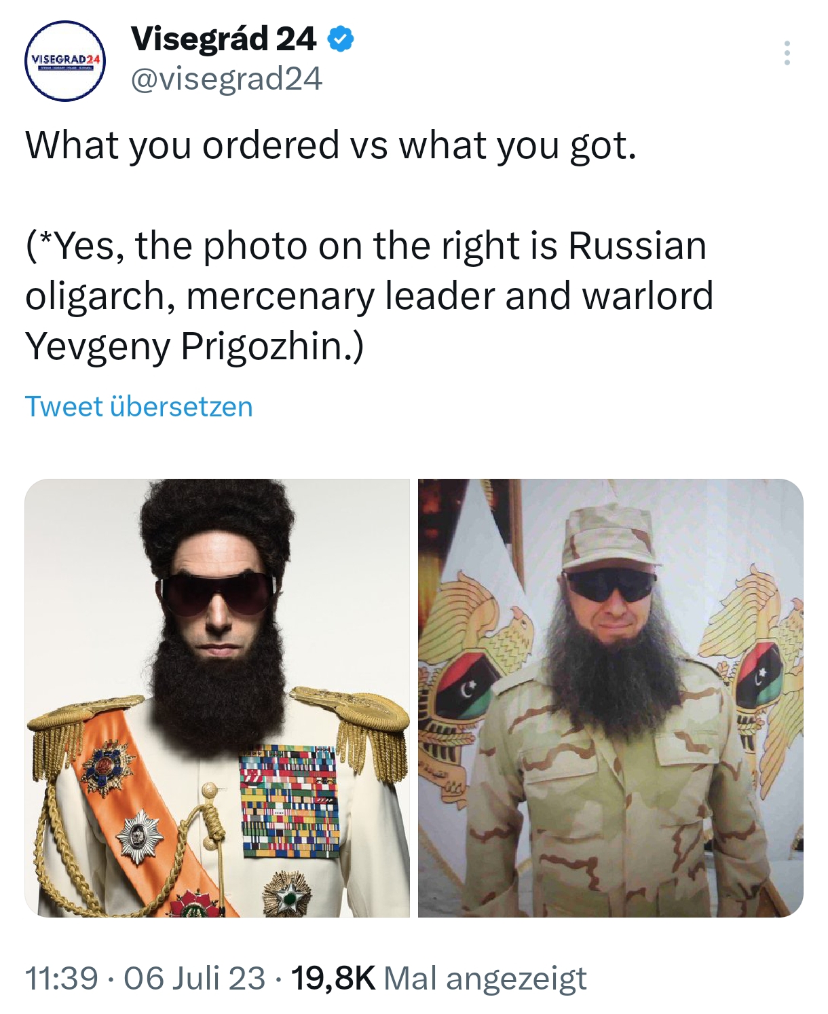Click the 06 Juli 23 date
828x1014 pixels.
point(194,979)
